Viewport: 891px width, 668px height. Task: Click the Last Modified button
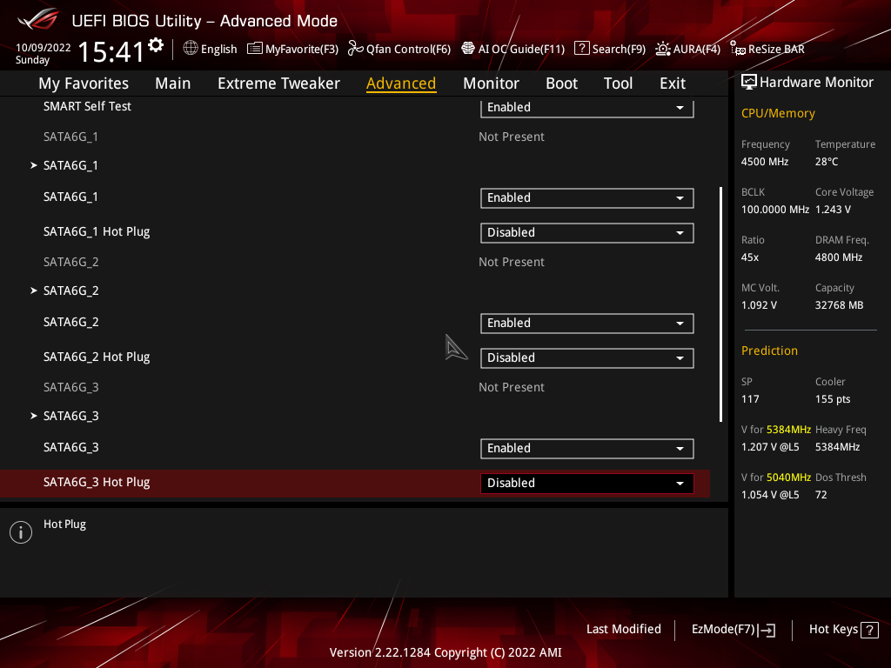[x=623, y=630]
